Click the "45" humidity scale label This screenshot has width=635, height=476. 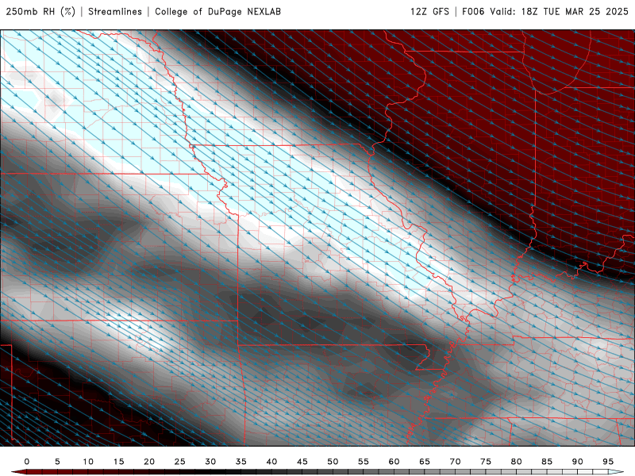coord(302,462)
